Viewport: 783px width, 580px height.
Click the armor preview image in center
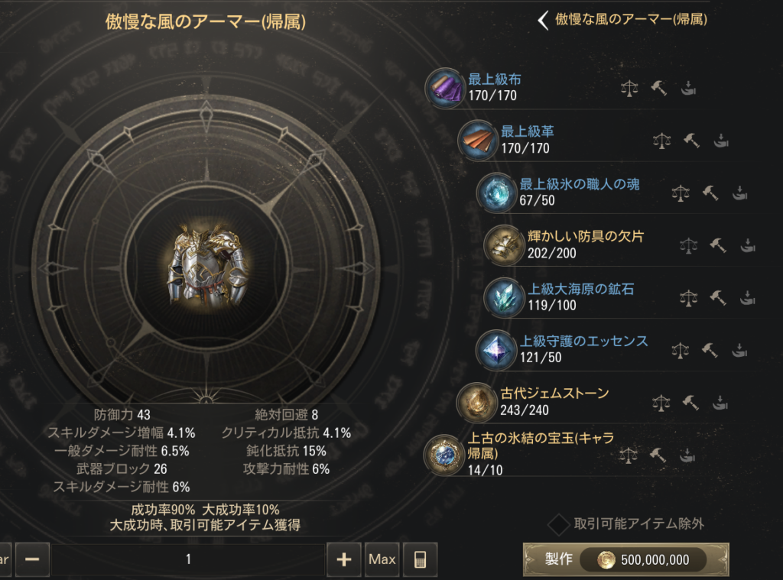(x=206, y=267)
